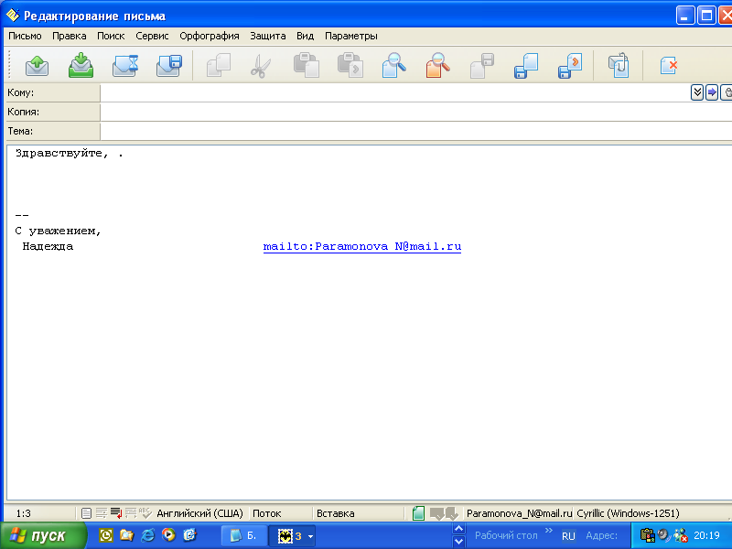Click the grayed save-selection page icon
Viewport: 732px width, 549px height.
[482, 65]
